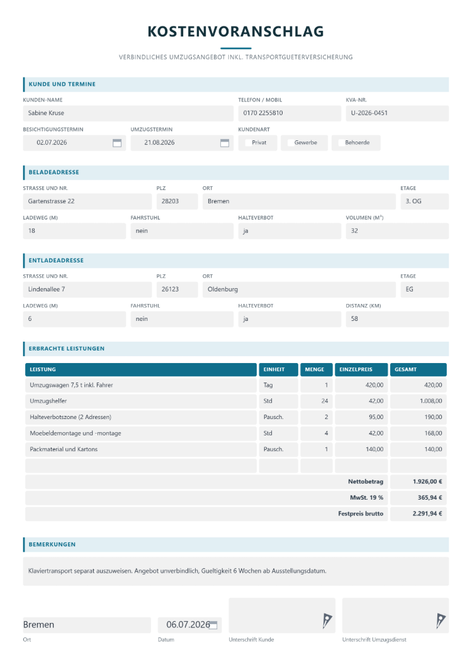Open the Besichtigungstermin calendar picker icon
This screenshot has width=472, height=667.
coord(117,143)
